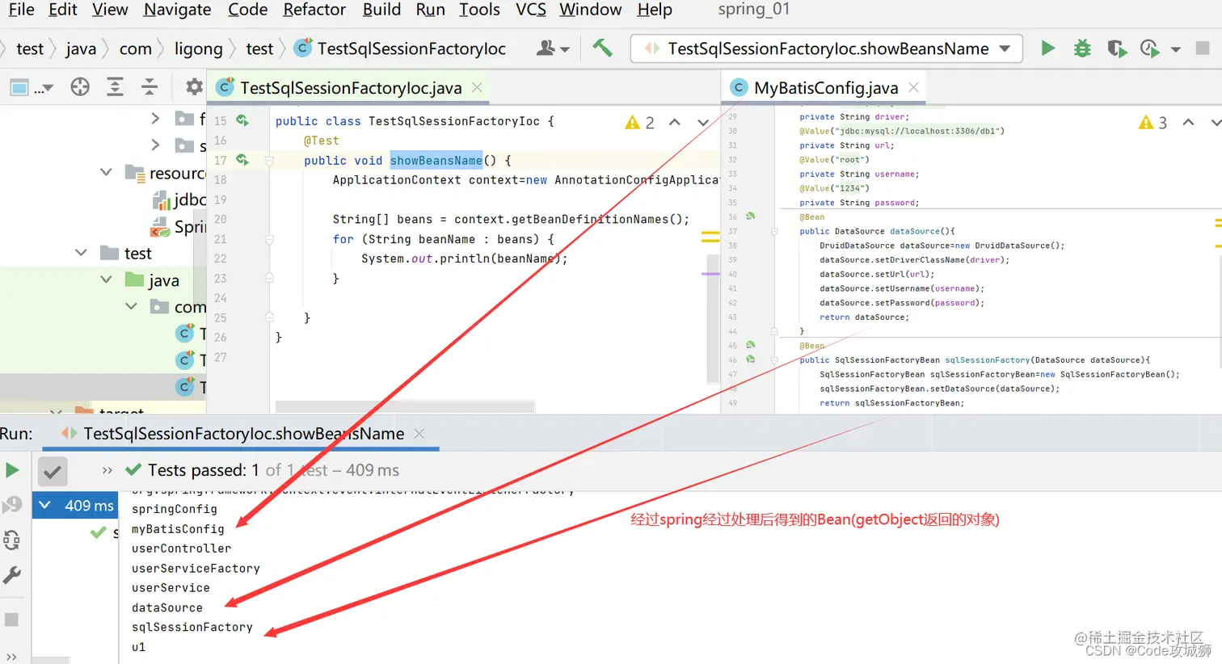Click the green Run button in toolbar
1222x664 pixels.
1048,48
